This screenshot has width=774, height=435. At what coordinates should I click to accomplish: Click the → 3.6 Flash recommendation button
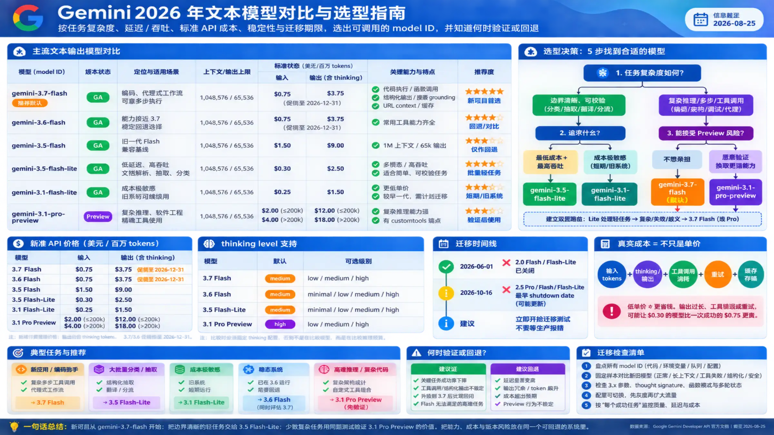(x=274, y=403)
